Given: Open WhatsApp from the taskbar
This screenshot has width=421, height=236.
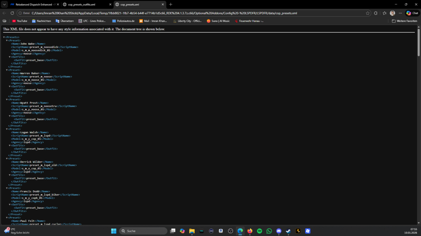Looking at the screenshot, I should click(269, 231).
